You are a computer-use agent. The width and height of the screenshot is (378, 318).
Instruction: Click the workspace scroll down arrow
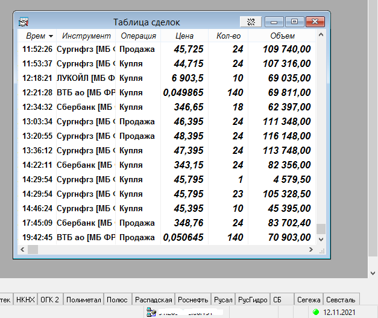[373, 273]
